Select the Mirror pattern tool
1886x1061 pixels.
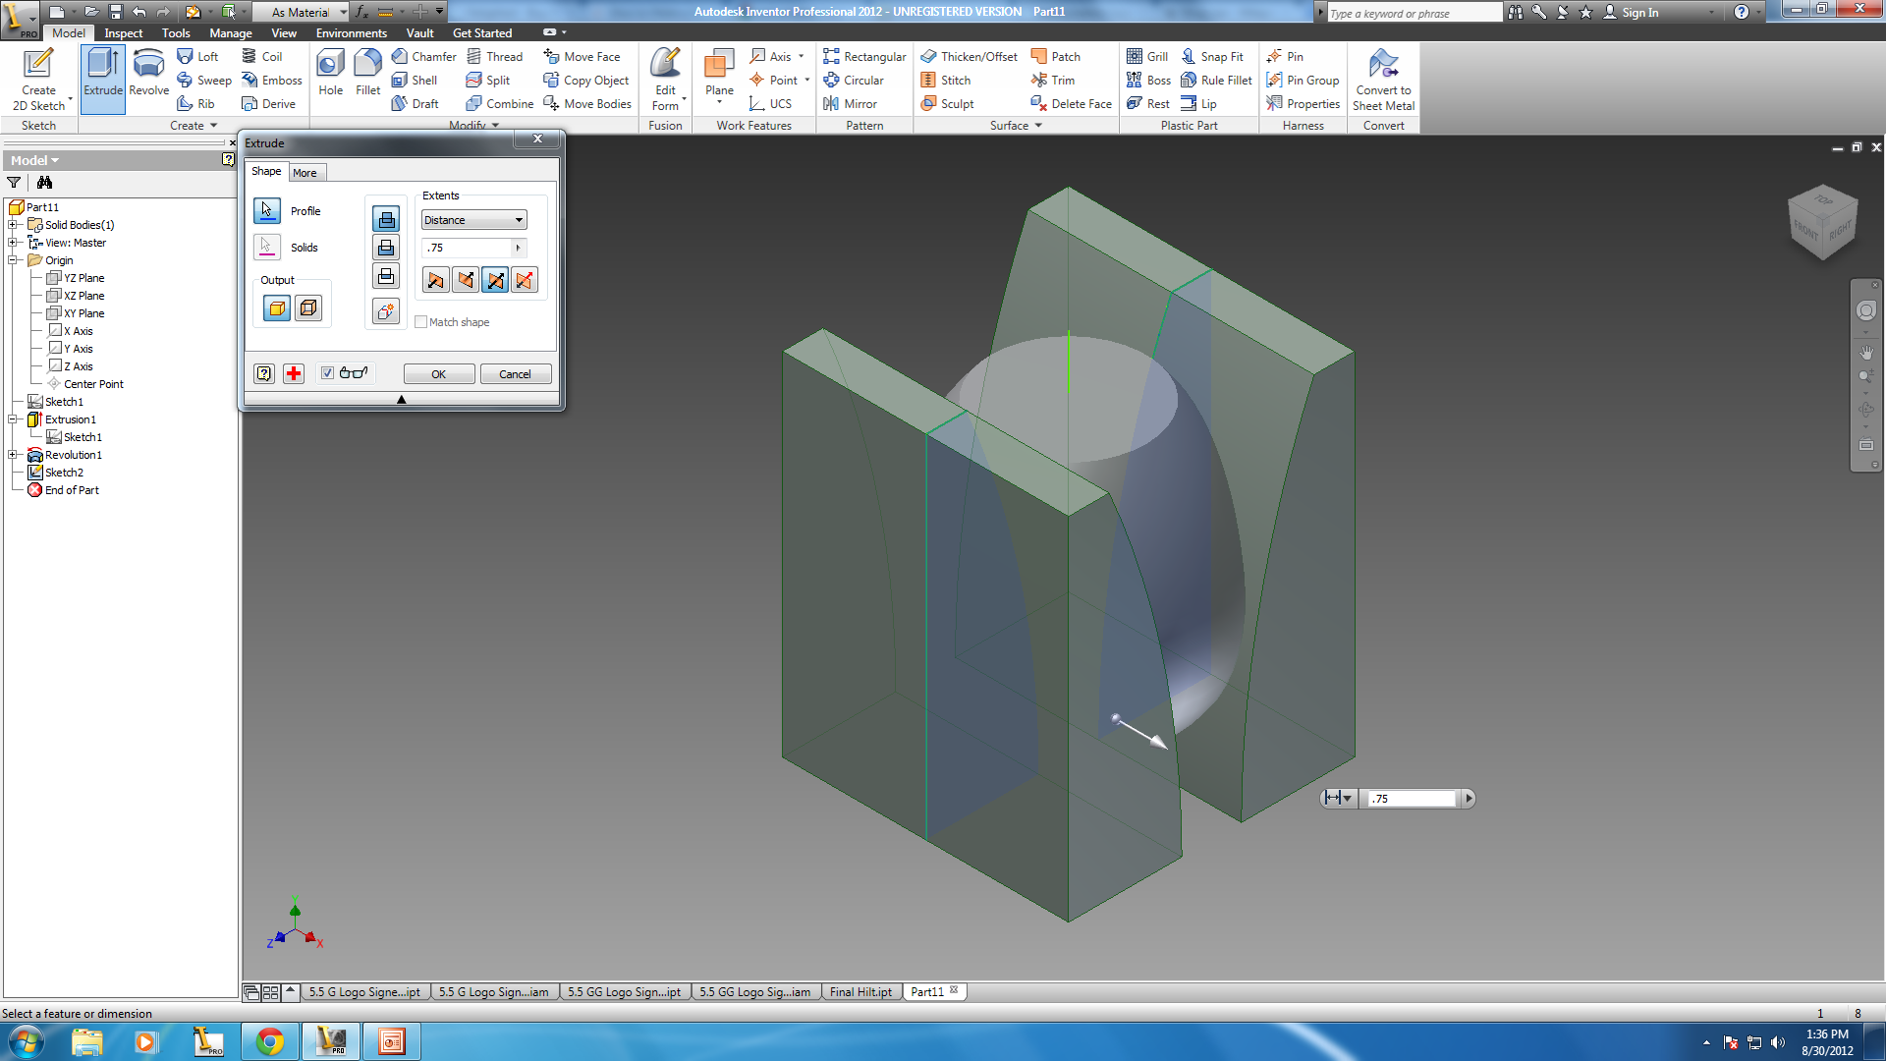point(851,104)
